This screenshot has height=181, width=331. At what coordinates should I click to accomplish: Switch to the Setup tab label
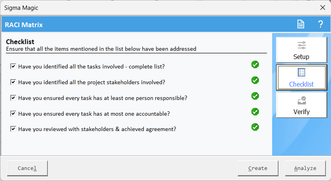pos(301,57)
